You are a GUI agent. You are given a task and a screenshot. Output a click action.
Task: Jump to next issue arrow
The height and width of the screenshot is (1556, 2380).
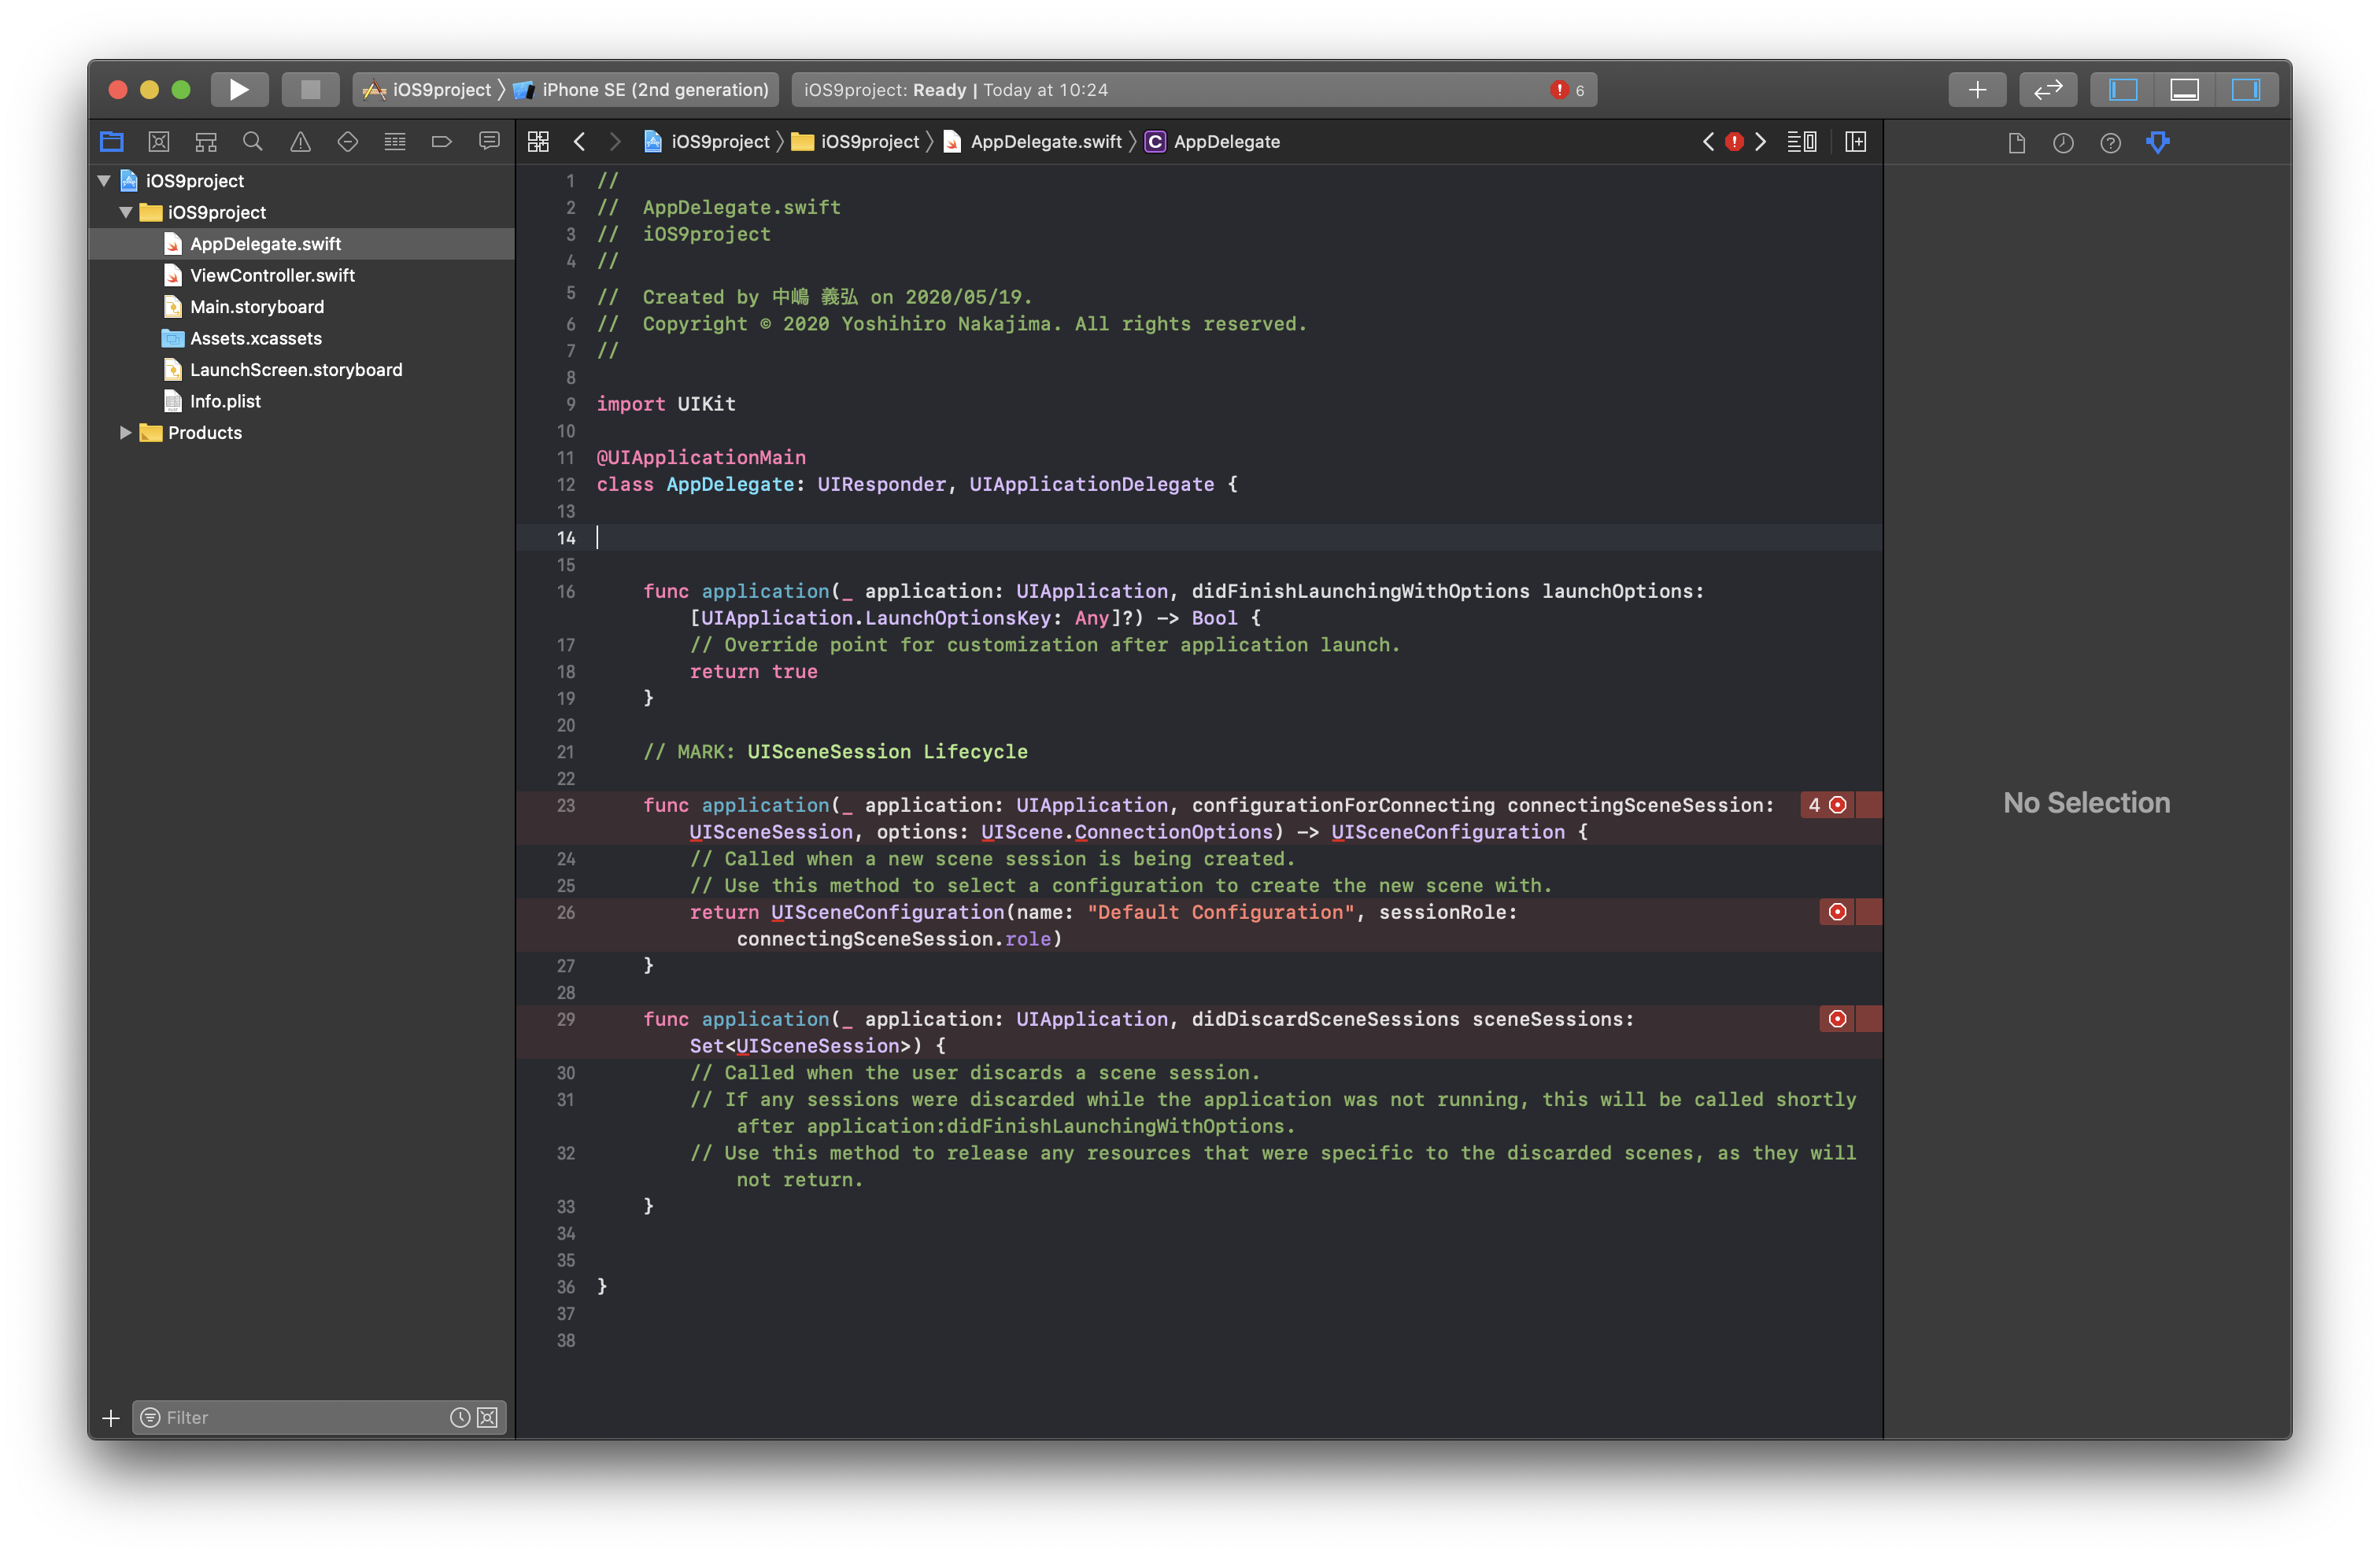[1761, 142]
